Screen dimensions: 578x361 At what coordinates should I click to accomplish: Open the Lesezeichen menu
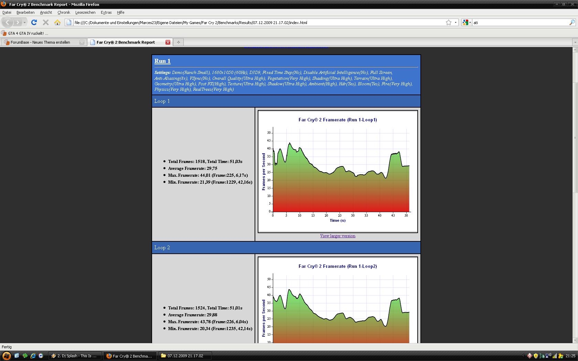click(85, 12)
